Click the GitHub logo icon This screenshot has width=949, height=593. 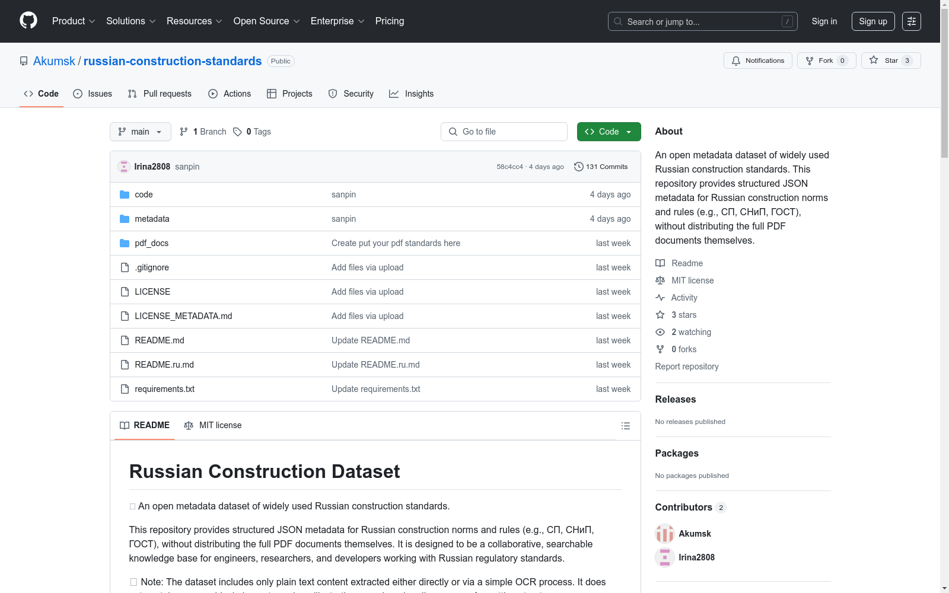[x=28, y=21]
